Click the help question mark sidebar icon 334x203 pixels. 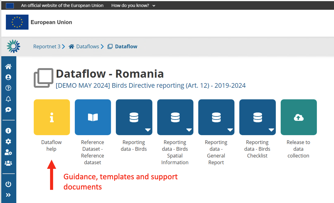tap(8, 88)
